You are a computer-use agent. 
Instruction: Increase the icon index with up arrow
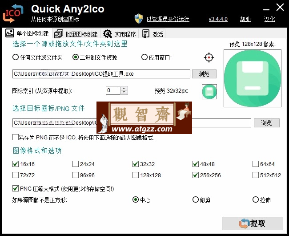click(x=124, y=88)
